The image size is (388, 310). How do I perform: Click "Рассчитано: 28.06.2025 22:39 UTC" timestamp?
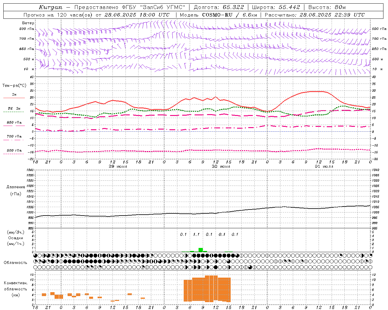[315, 15]
